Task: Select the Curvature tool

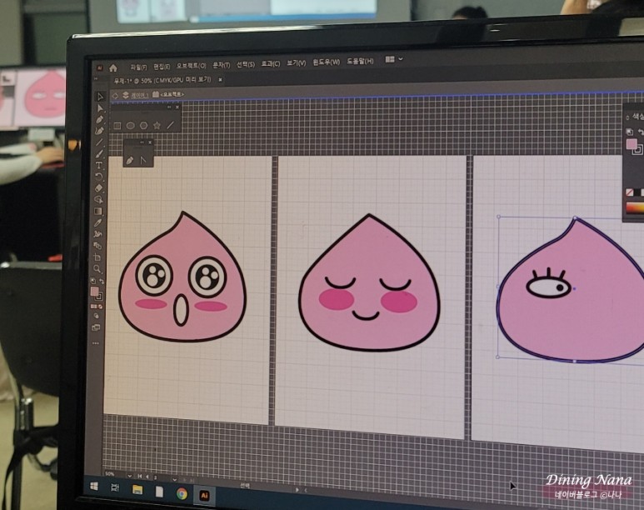Action: pyautogui.click(x=99, y=131)
